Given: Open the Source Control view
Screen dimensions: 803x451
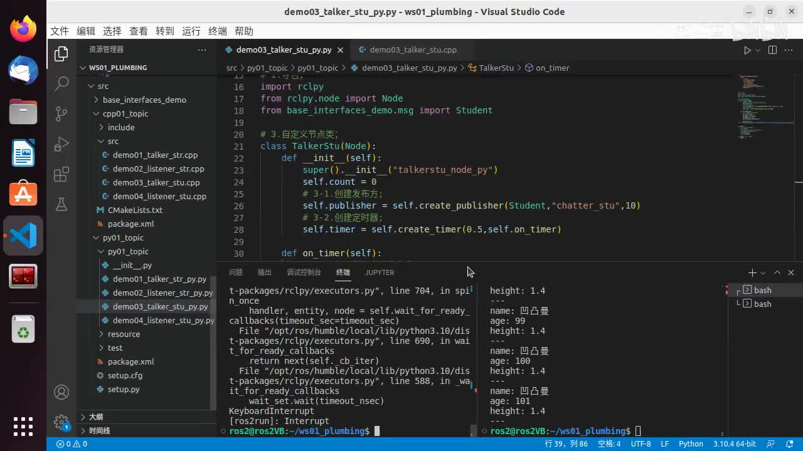Looking at the screenshot, I should pos(61,113).
